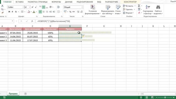176x99 pixels.
Task: Click the AutoSum sigma icon
Action: tap(139, 6)
